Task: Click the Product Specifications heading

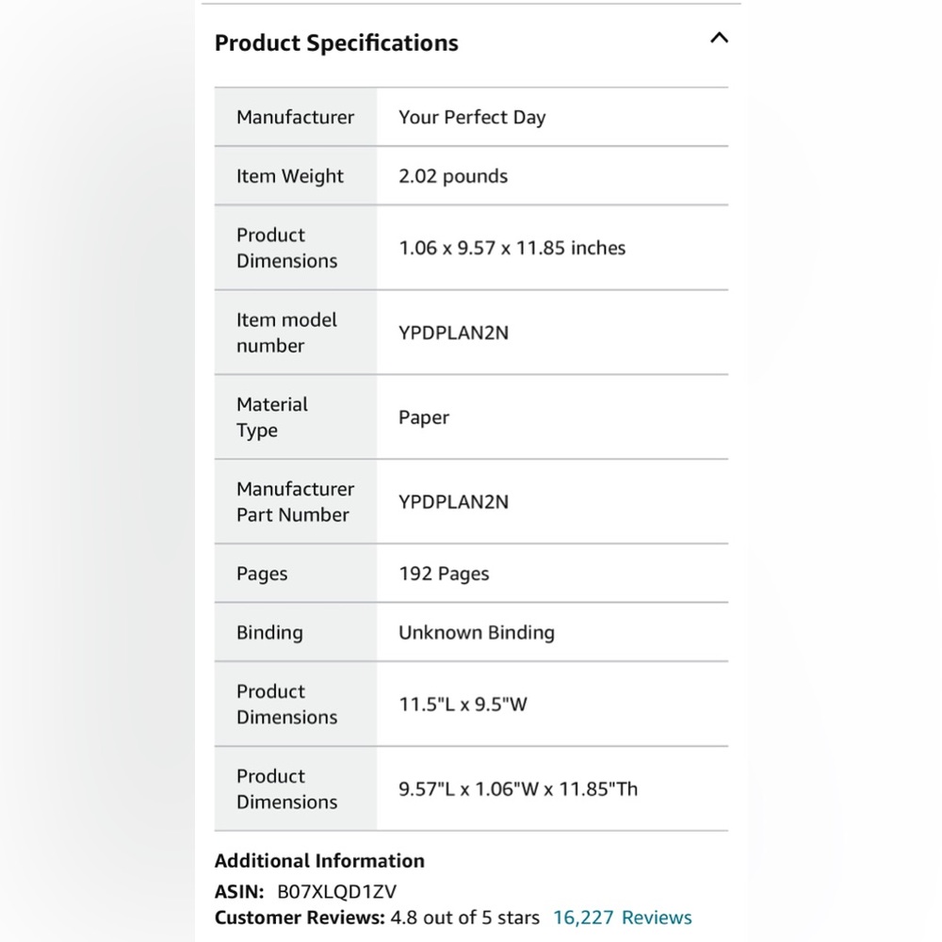Action: (336, 43)
